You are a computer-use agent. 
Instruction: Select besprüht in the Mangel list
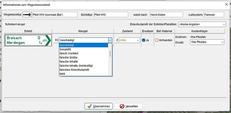[x=83, y=49]
